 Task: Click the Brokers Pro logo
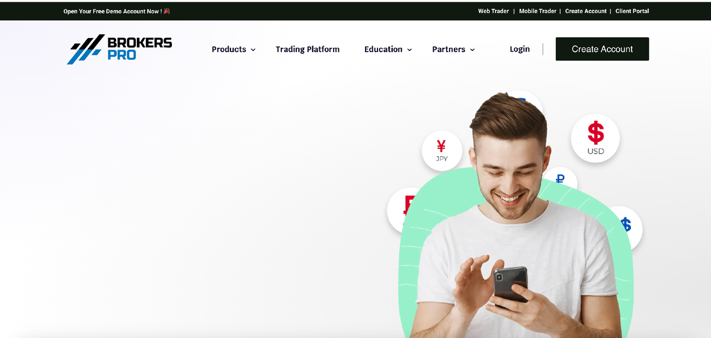[x=120, y=49]
